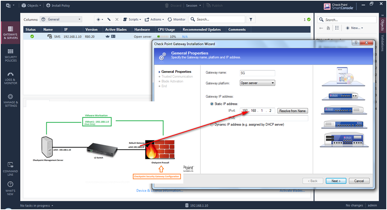Open the Actions dropdown
This screenshot has height=210, width=387.
(155, 19)
